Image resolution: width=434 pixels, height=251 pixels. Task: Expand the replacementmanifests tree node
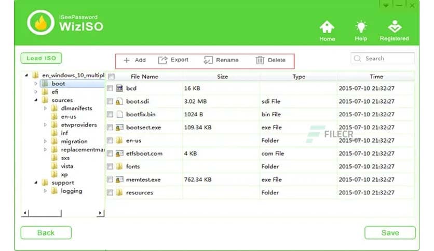point(45,149)
